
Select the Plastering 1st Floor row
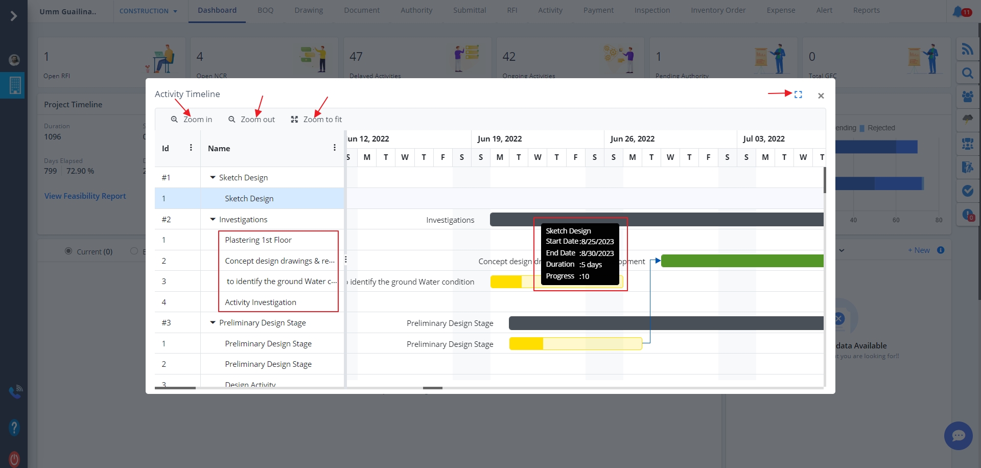point(258,240)
